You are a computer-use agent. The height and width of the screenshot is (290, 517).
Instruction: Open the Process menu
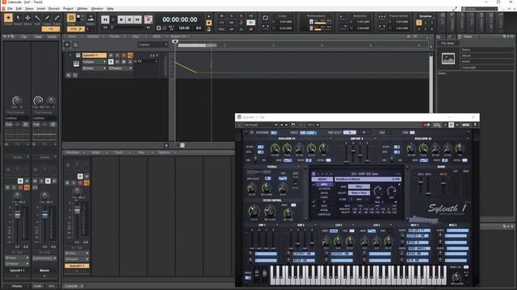tap(54, 9)
